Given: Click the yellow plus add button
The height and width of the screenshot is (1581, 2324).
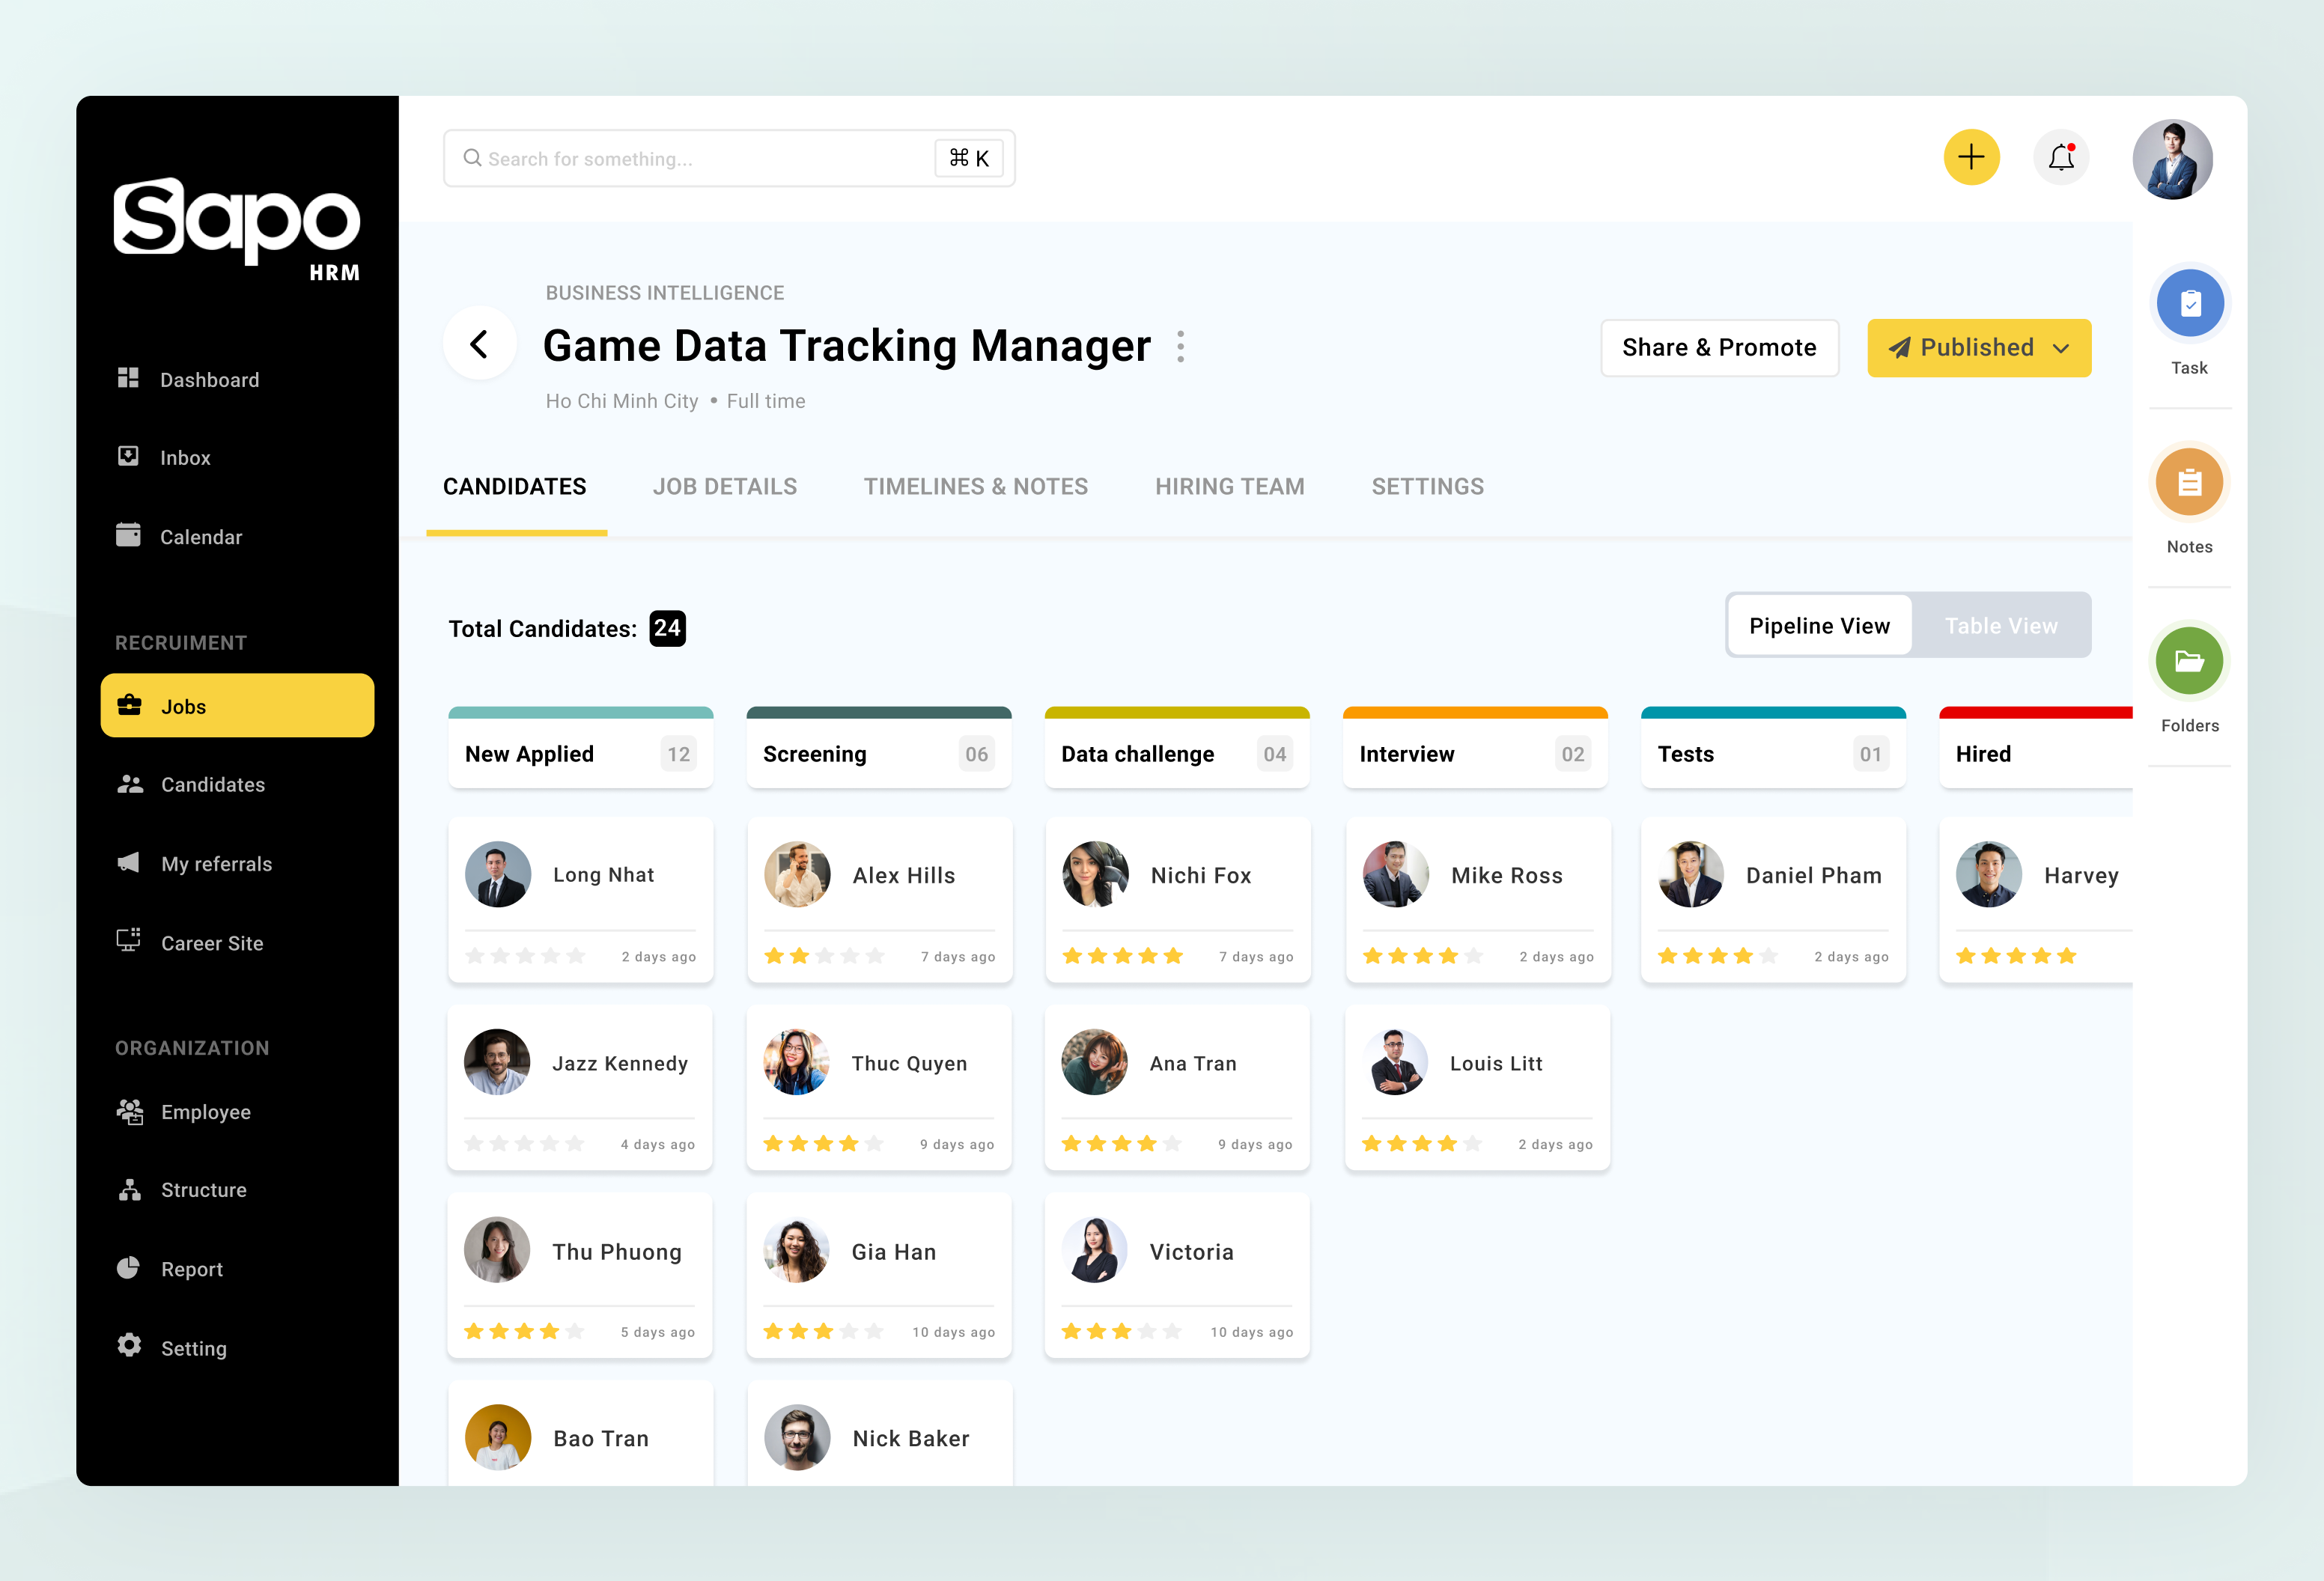Looking at the screenshot, I should 1971,158.
